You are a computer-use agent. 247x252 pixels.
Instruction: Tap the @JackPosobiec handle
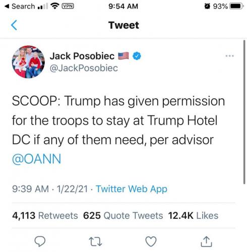pos(84,68)
